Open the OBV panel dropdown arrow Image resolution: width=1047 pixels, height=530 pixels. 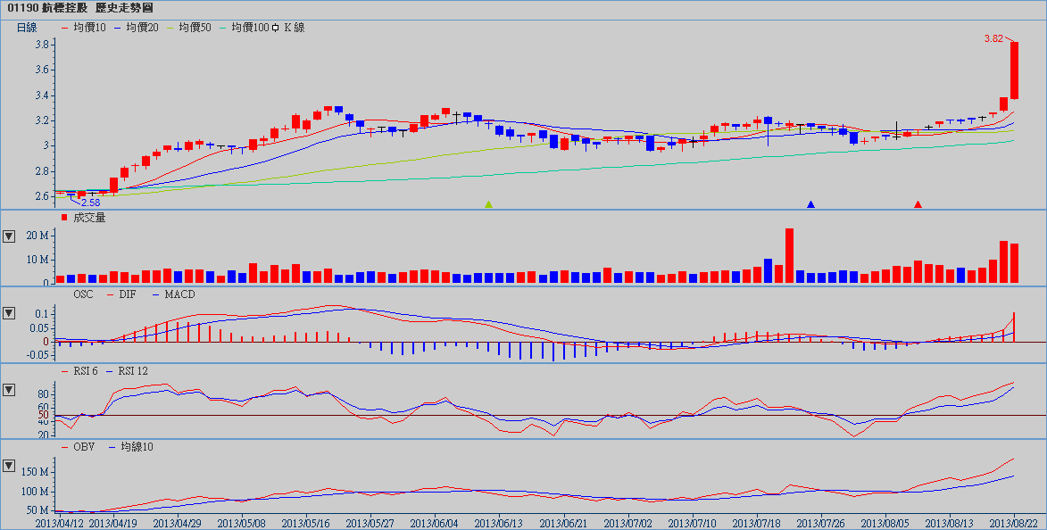pyautogui.click(x=9, y=466)
